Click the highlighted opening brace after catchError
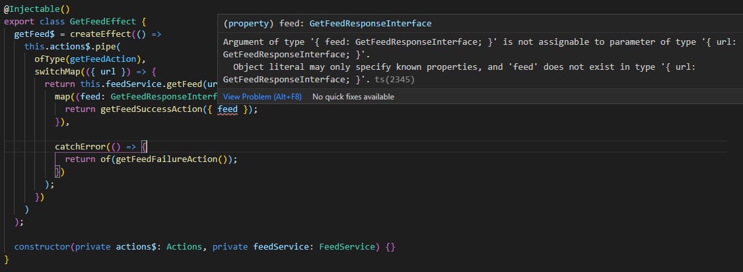Screen dimensions: 743x272 point(145,147)
